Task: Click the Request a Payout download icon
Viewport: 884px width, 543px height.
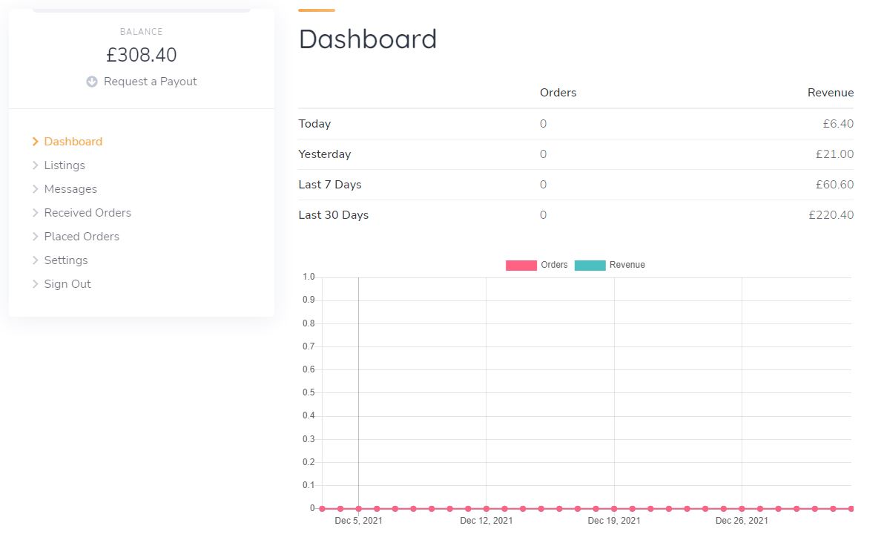Action: coord(92,82)
